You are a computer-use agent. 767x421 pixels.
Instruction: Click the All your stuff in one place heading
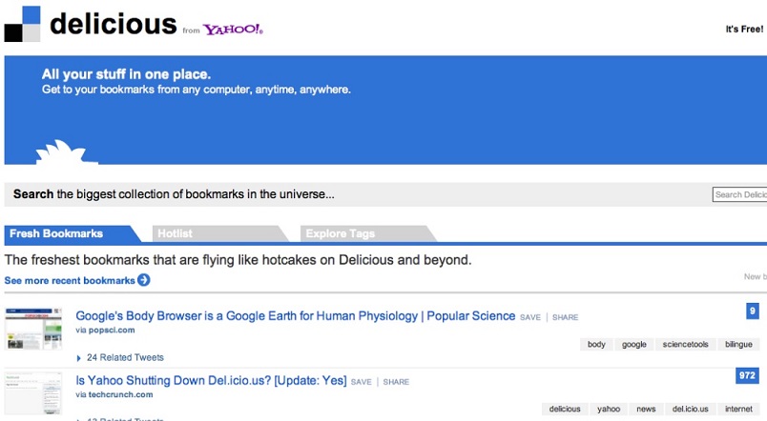(x=126, y=74)
